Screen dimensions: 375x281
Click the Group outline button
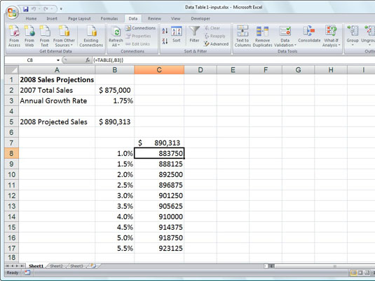tap(353, 37)
